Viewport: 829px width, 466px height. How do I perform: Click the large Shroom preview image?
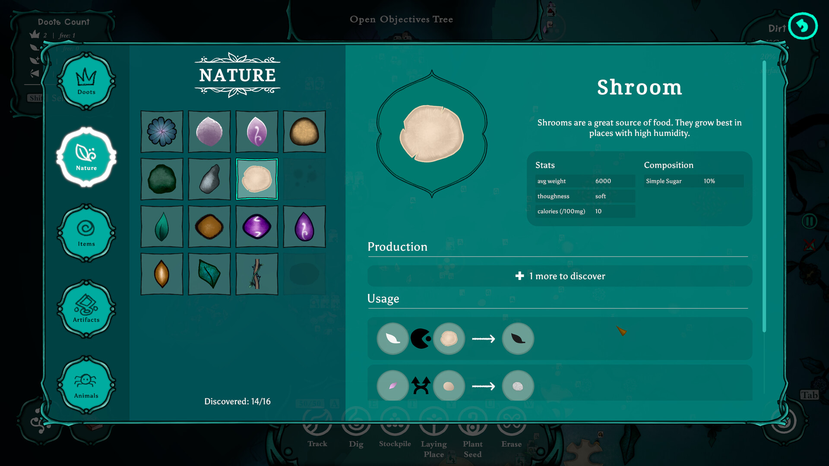click(x=432, y=134)
